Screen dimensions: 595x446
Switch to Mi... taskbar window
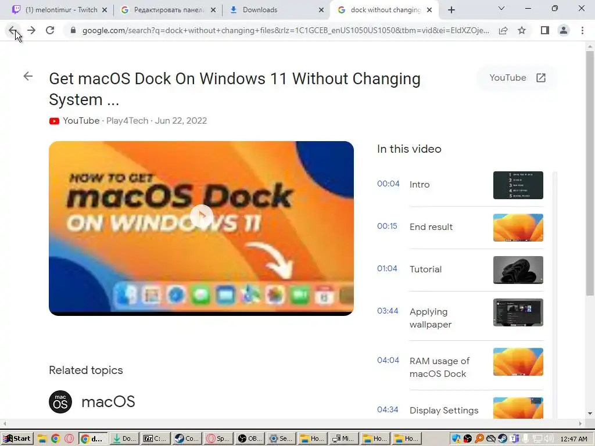344,439
